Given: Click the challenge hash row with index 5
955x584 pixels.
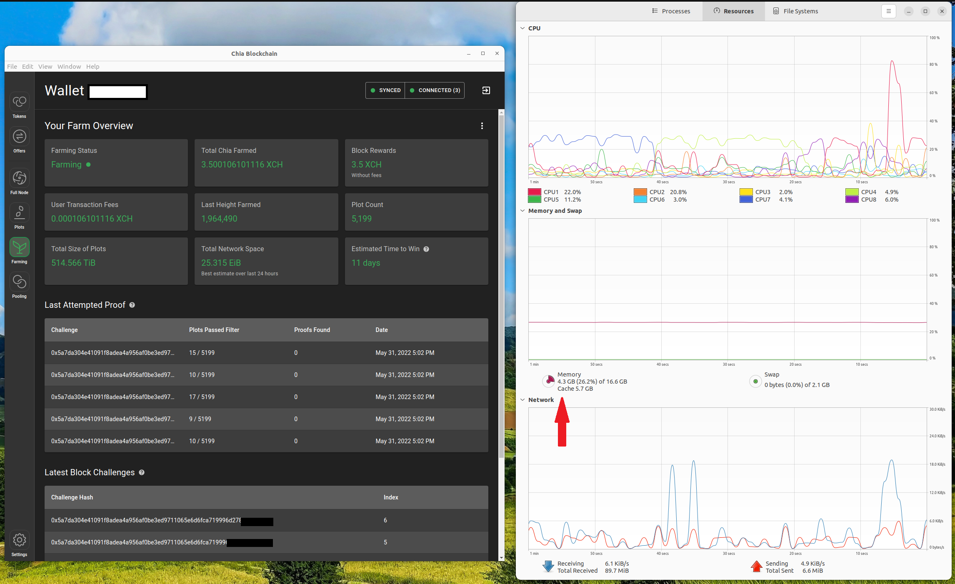Looking at the screenshot, I should click(x=266, y=542).
